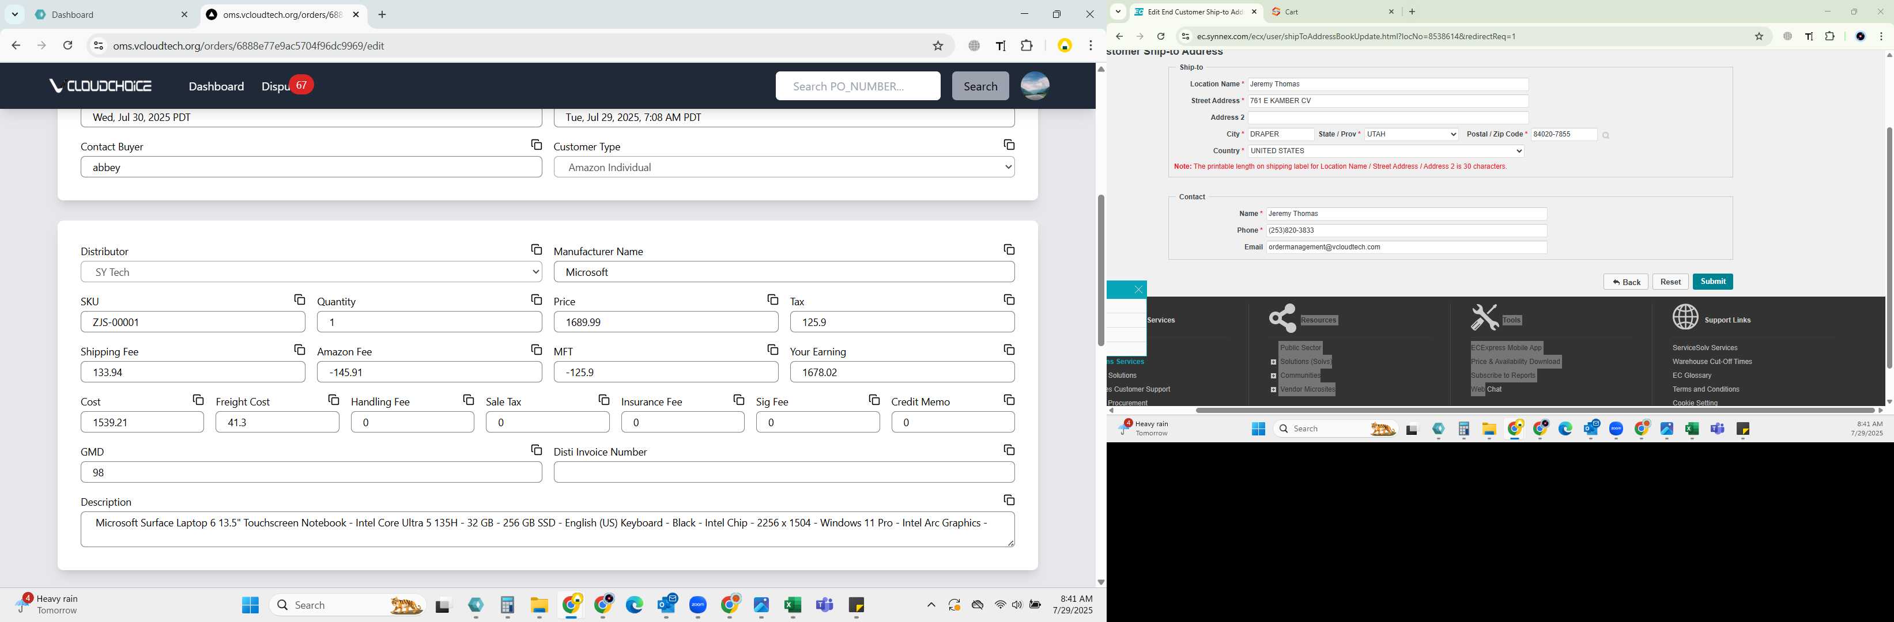Viewport: 1894px width, 622px height.
Task: Copy the Quantity field value
Action: (x=536, y=299)
